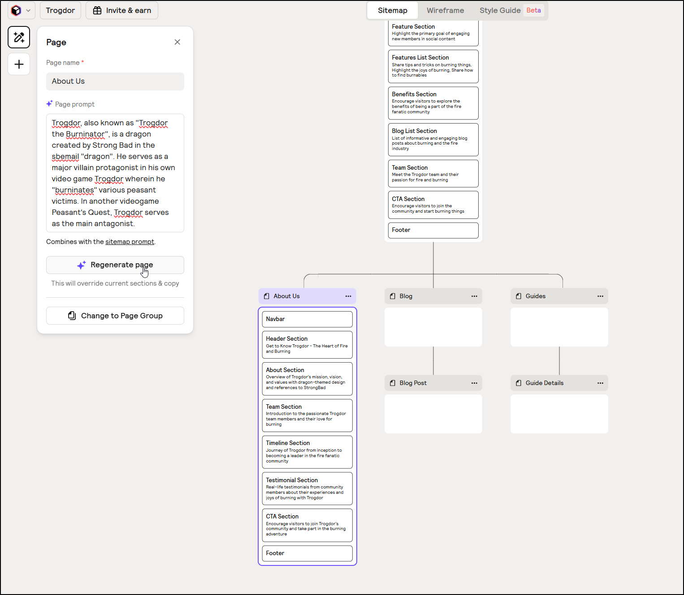Switch to the Wireframe tab

point(445,10)
